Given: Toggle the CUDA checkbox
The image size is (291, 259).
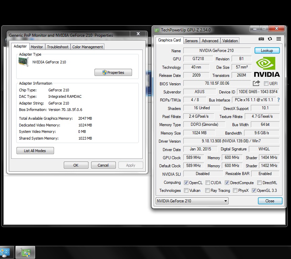Looking at the screenshot, I should [x=208, y=183].
